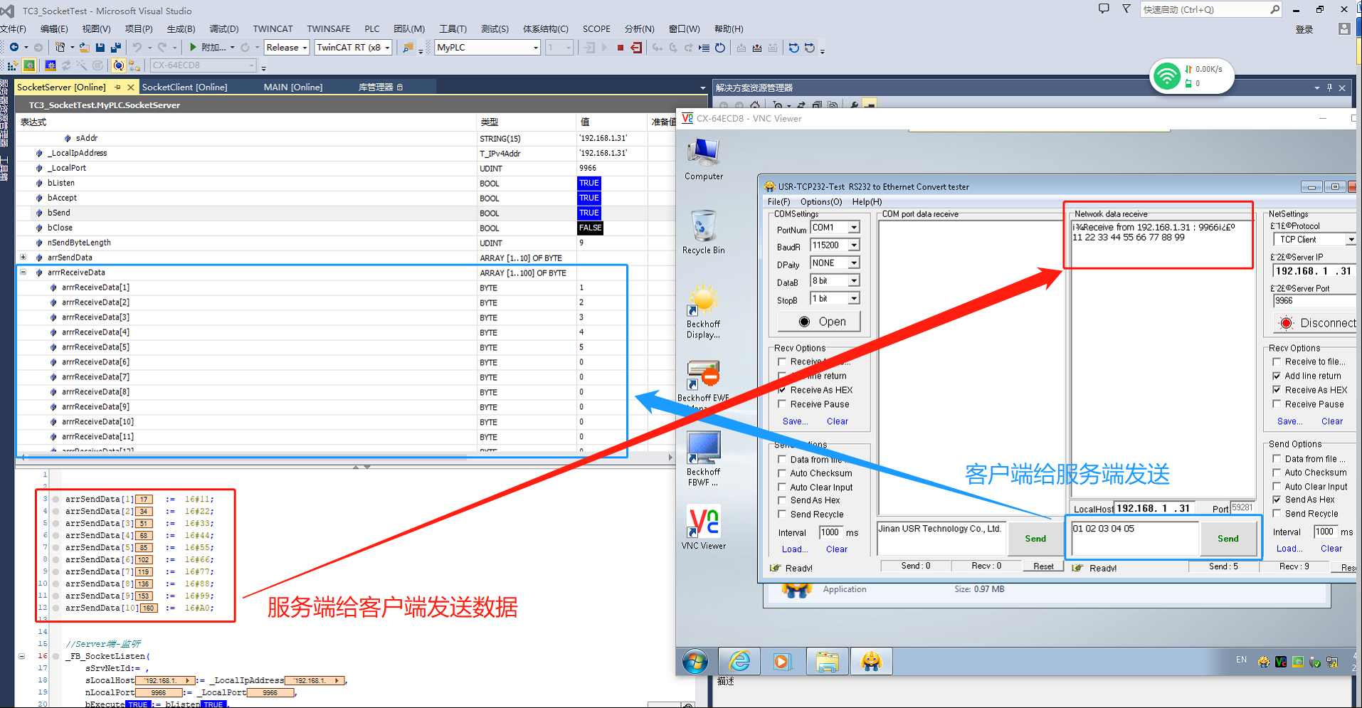Enable COM side Send Recycle checkbox
Image resolution: width=1362 pixels, height=708 pixels.
click(782, 514)
